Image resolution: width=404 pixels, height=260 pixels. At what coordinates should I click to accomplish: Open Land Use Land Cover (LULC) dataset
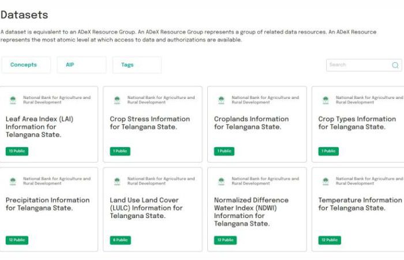pos(146,208)
